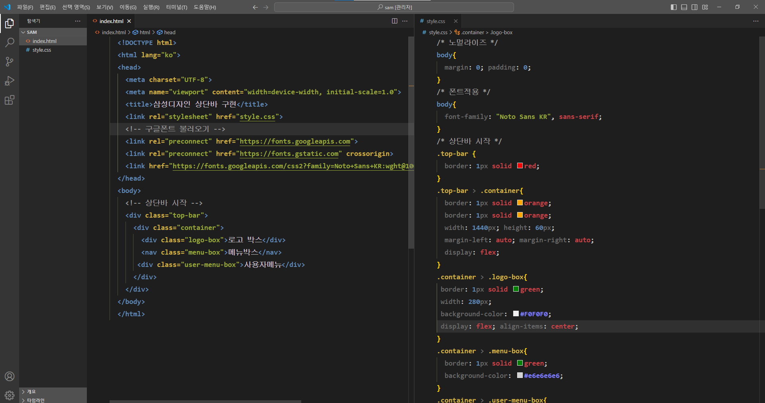Screen dimensions: 765x403
Task: Toggle the bottom panel visibility
Action: point(684,7)
